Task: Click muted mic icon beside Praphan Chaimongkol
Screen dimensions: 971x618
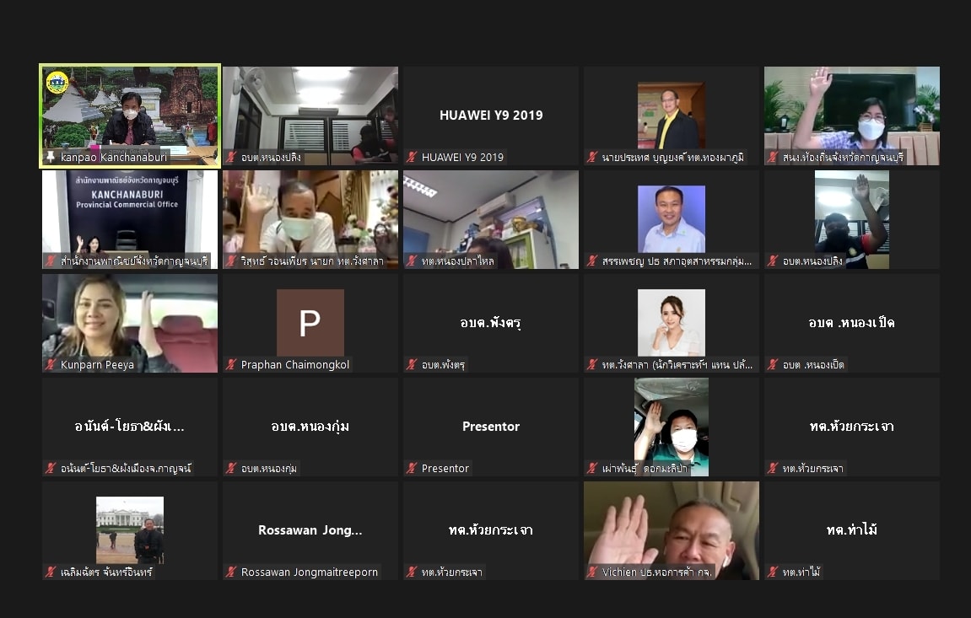Action: [x=231, y=365]
